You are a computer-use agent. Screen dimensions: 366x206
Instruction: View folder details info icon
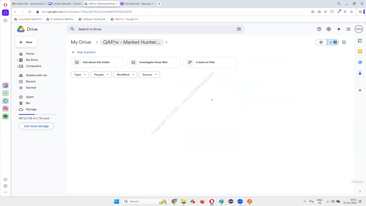[x=344, y=42]
